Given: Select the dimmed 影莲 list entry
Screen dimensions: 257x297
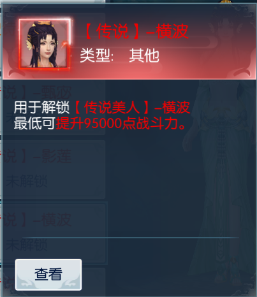Looking at the screenshot, I should (x=54, y=170).
